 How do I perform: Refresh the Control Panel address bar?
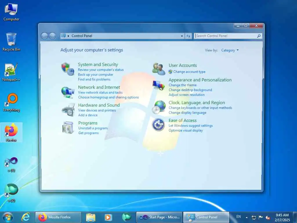[188, 36]
